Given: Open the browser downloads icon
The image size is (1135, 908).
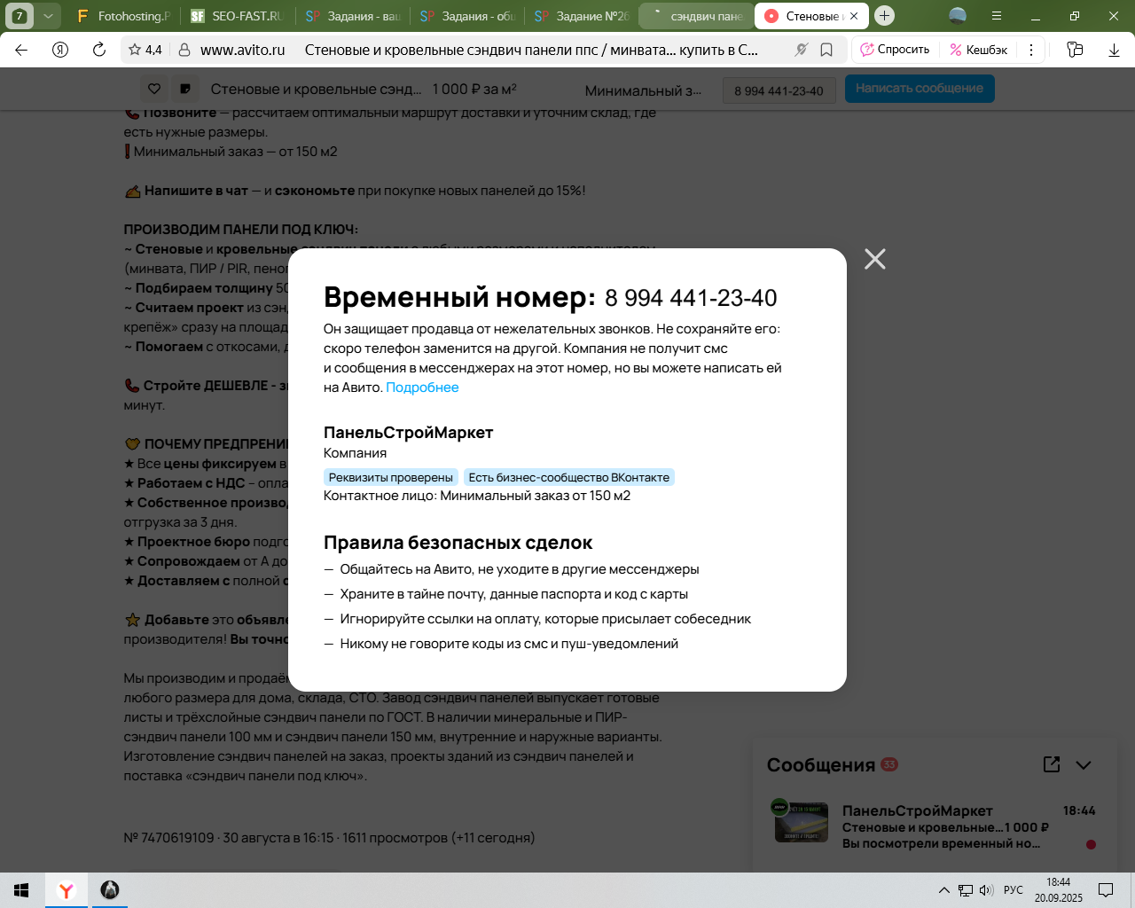Looking at the screenshot, I should (x=1114, y=50).
